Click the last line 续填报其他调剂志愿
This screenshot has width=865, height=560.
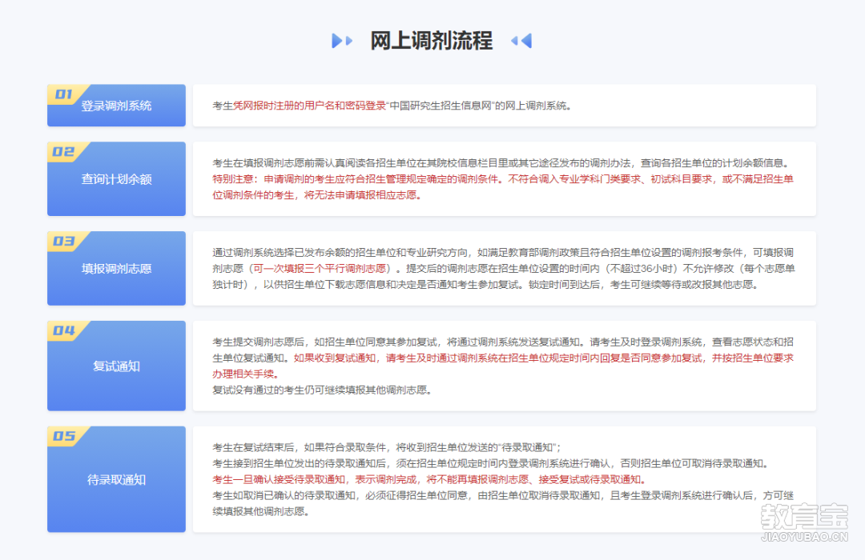(261, 511)
